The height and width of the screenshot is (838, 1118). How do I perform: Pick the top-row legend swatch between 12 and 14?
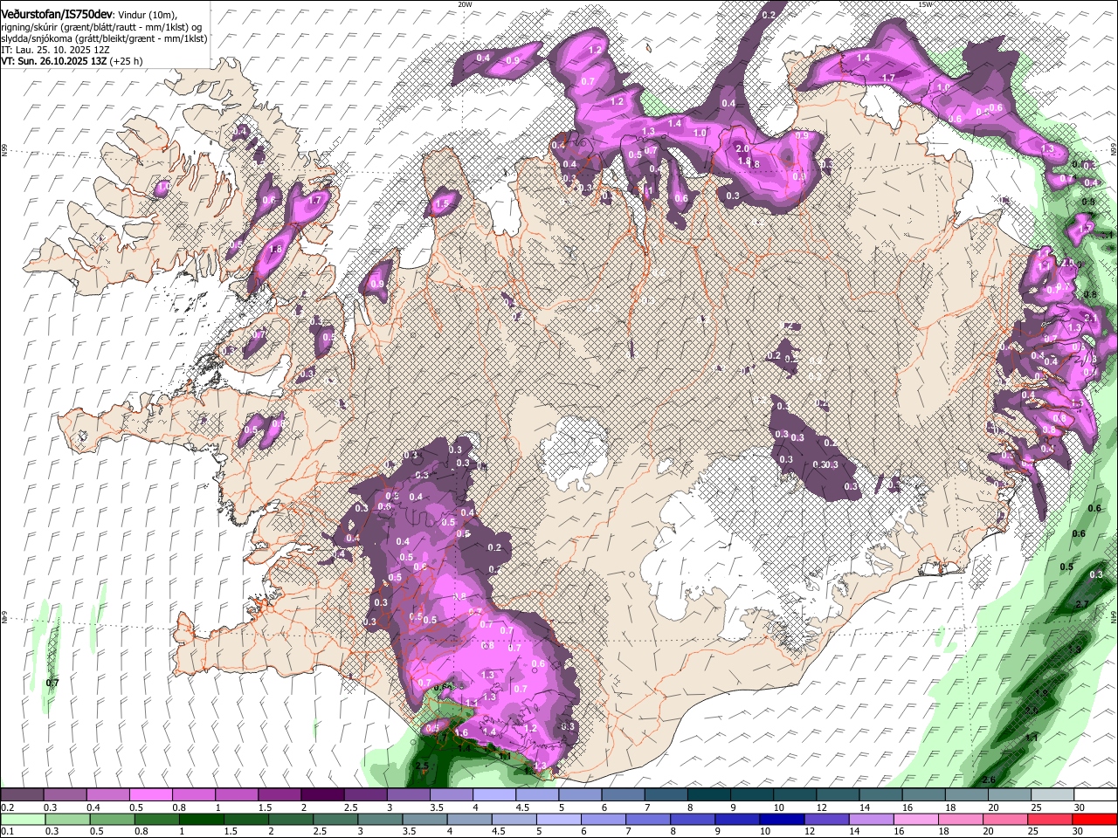[x=838, y=795]
